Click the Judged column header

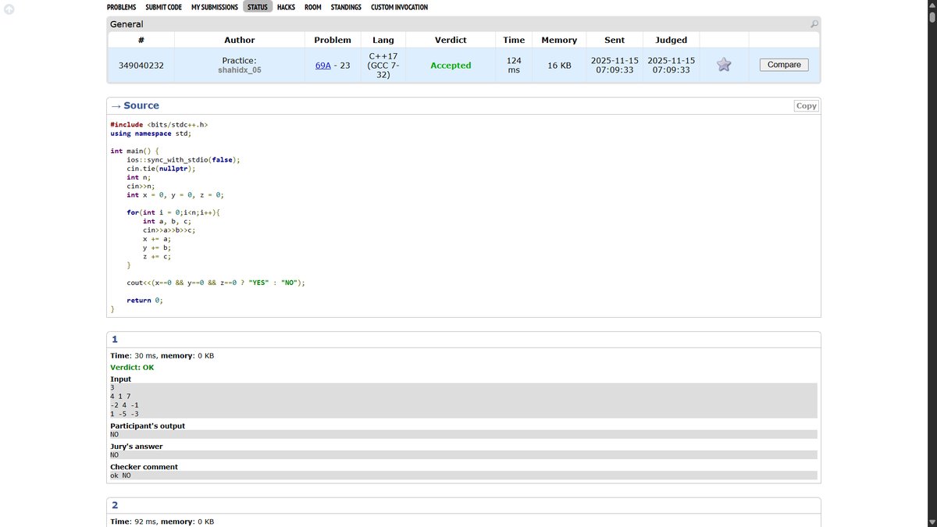click(x=672, y=40)
